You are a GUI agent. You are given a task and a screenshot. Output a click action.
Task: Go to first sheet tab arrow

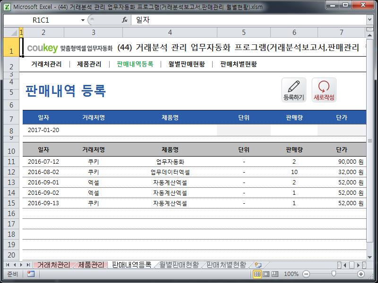[x=8, y=265]
